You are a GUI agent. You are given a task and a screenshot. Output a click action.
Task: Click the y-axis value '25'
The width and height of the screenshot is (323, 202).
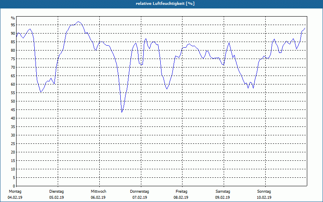point(13,144)
